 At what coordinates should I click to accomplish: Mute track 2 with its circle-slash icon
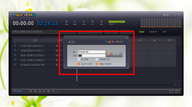(57, 51)
